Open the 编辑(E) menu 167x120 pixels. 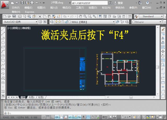click(28, 8)
